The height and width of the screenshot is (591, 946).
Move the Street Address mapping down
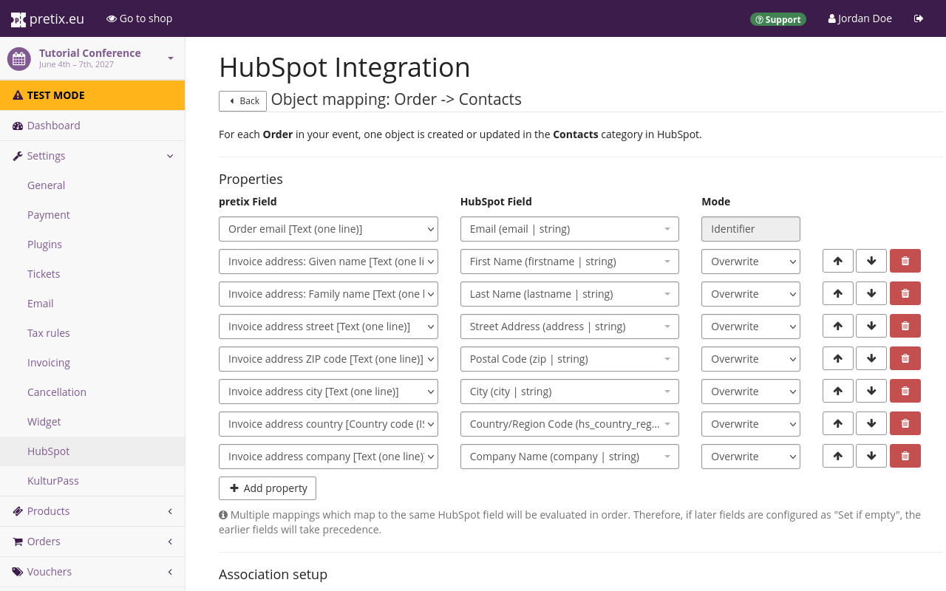[871, 326]
